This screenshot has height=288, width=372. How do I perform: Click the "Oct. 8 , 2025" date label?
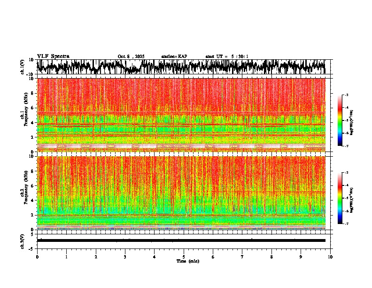pos(131,56)
